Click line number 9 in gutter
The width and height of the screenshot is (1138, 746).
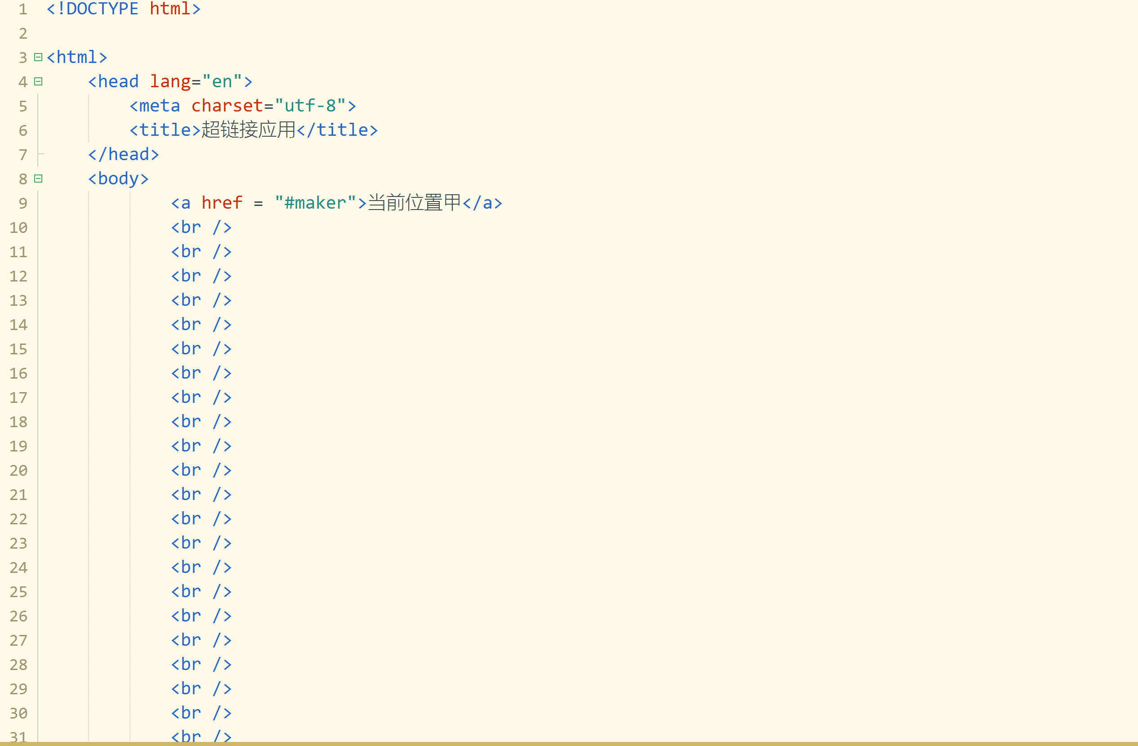22,203
